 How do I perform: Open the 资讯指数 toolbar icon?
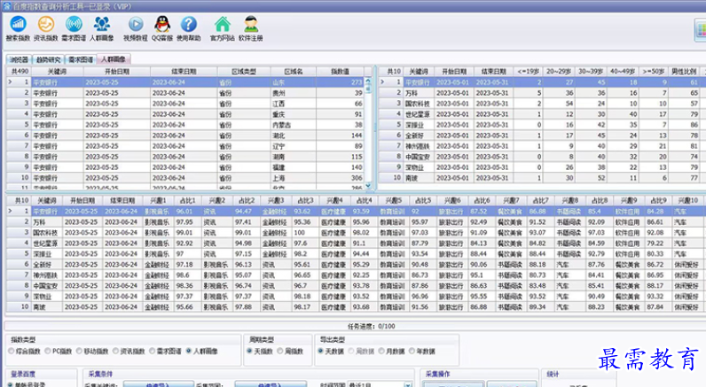tap(46, 28)
